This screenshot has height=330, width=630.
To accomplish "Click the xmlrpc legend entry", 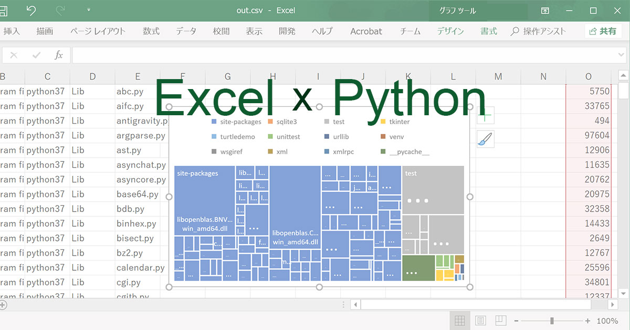I will pyautogui.click(x=338, y=152).
